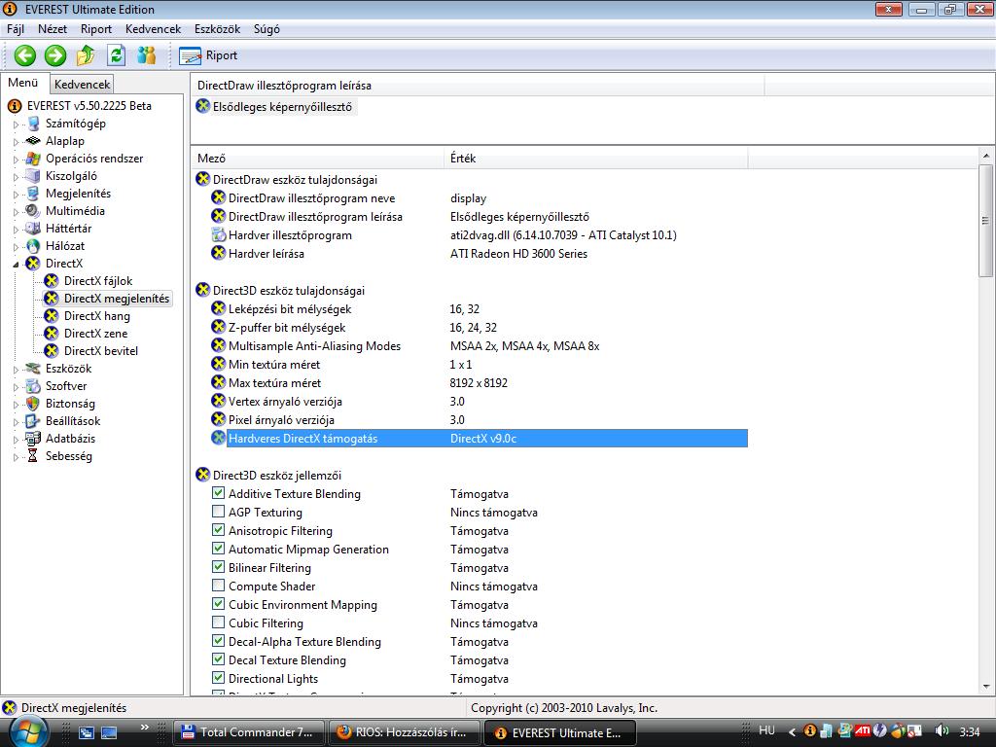Select the Megjelenítés display icon
This screenshot has width=996, height=747.
point(33,194)
